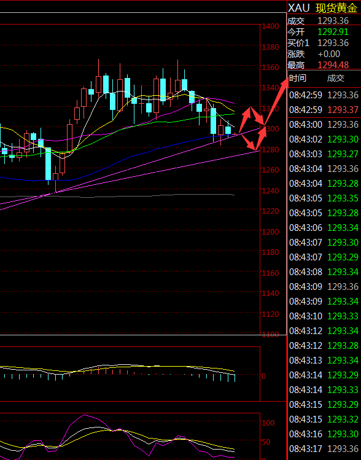Screen dimensions: 361x460
Task: Select price 1293.34 in the 08:43:12 row
Action: coord(343,330)
